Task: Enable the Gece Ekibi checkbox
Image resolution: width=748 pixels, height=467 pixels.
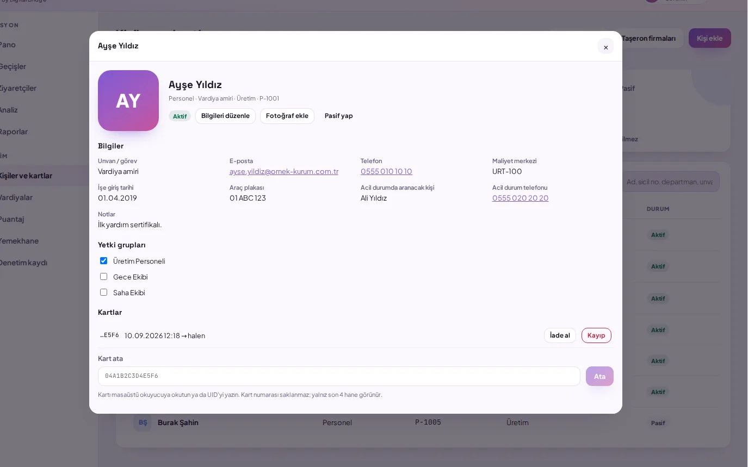Action: pyautogui.click(x=103, y=277)
